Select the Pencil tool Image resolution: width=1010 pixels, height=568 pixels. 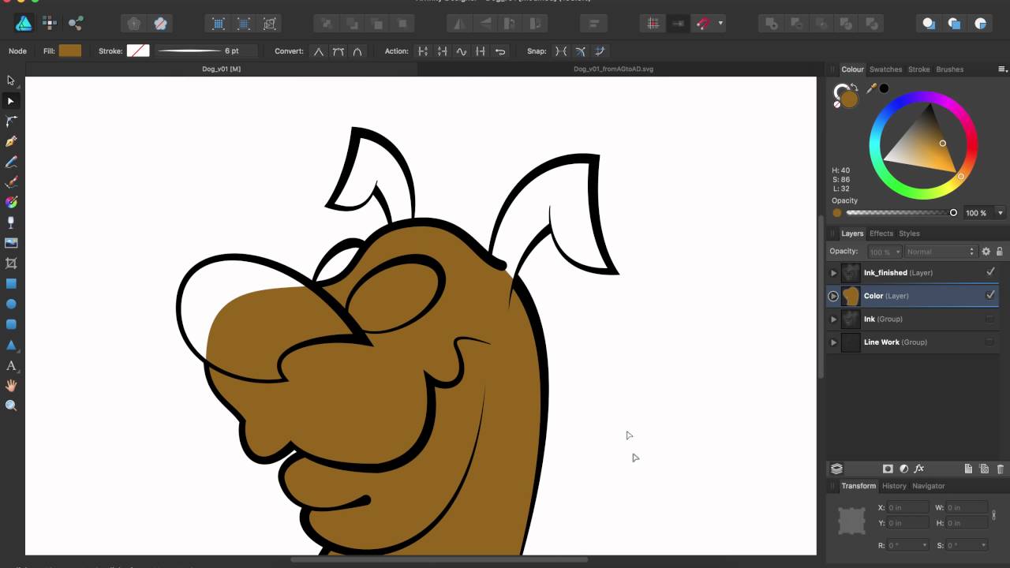point(11,162)
